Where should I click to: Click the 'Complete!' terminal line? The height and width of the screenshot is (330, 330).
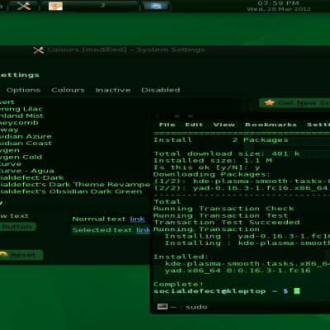(x=178, y=284)
